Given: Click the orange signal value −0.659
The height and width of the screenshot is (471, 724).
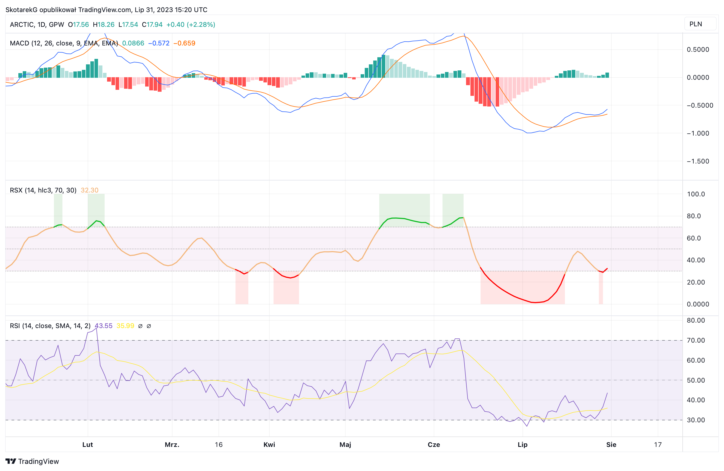Looking at the screenshot, I should 184,43.
